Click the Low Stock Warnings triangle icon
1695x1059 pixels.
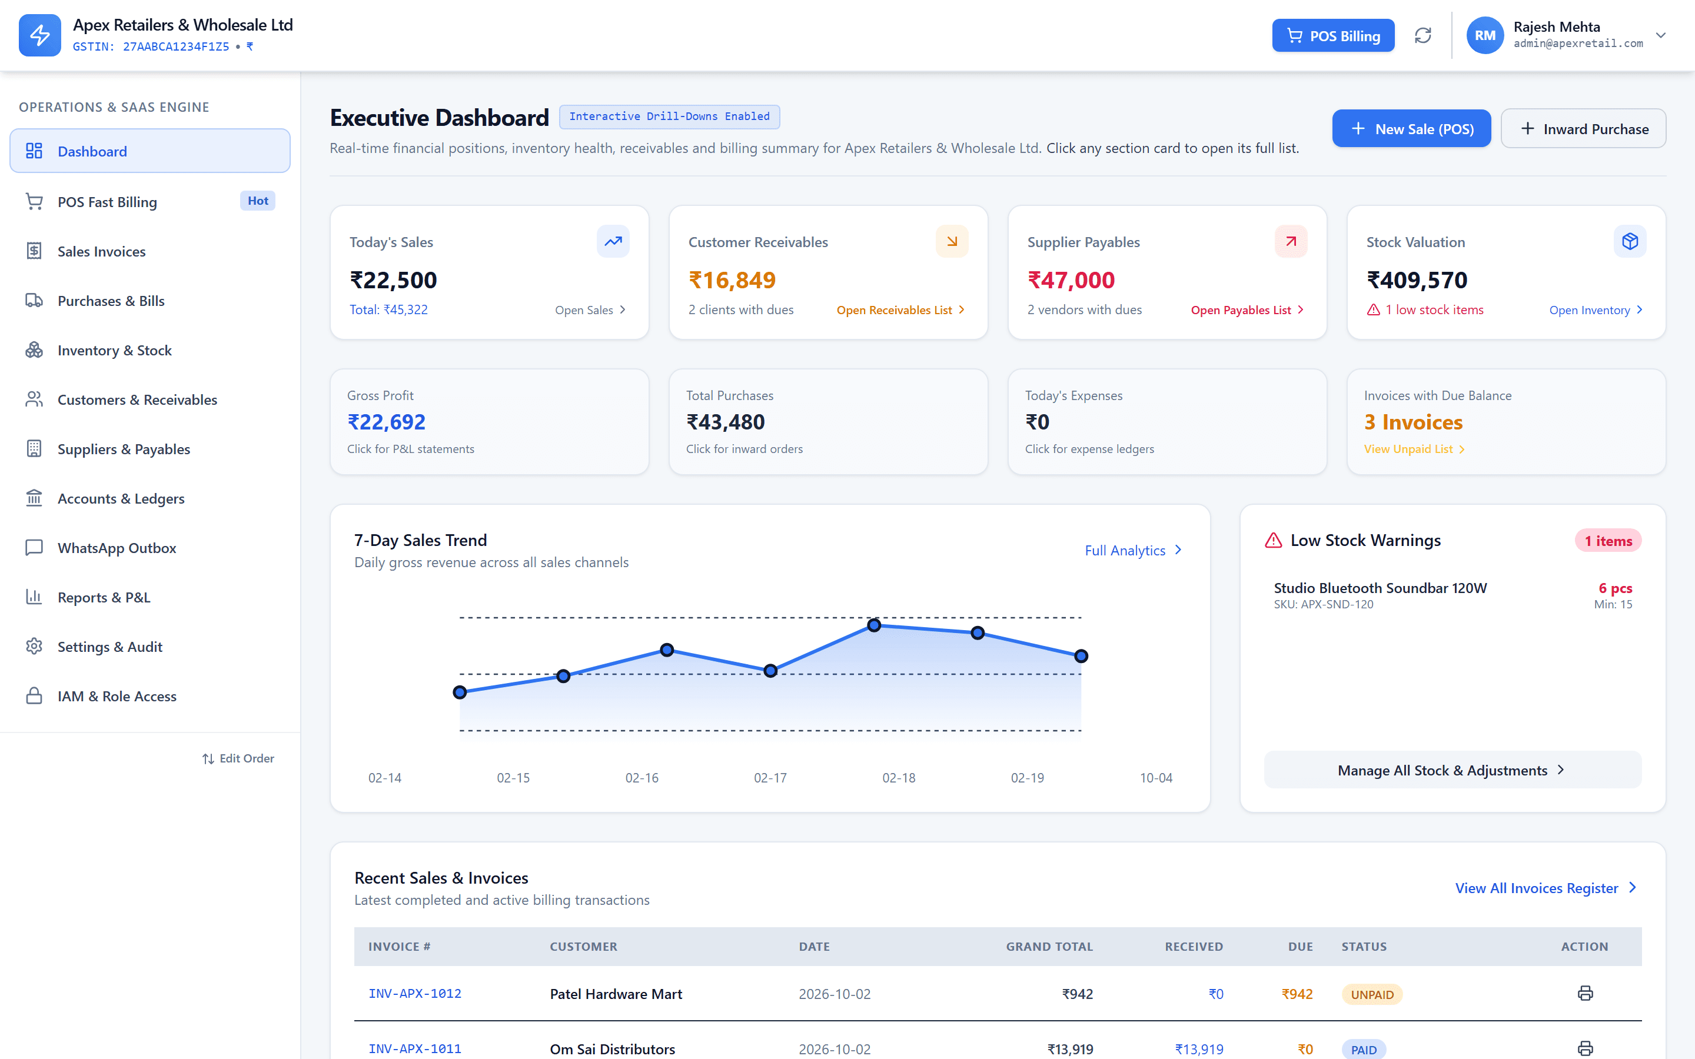1274,541
